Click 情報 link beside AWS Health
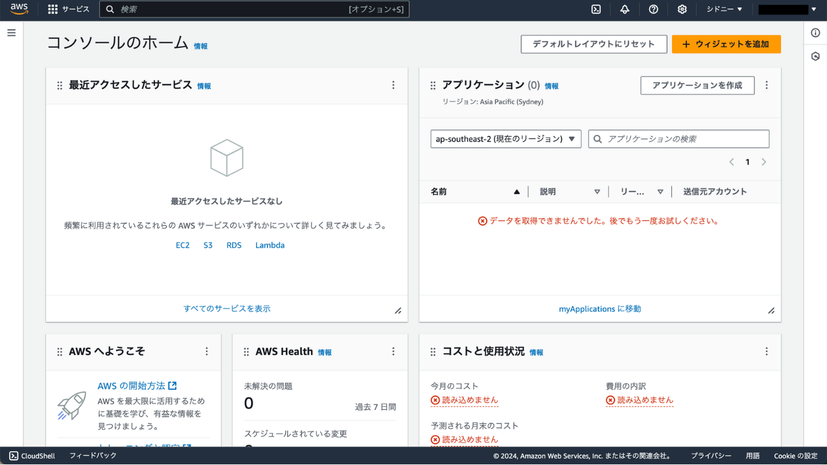 coord(325,352)
